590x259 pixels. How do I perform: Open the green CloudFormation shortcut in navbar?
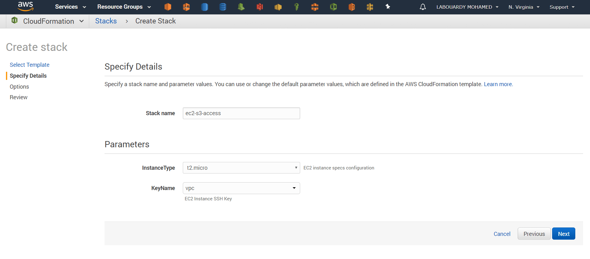coord(333,7)
